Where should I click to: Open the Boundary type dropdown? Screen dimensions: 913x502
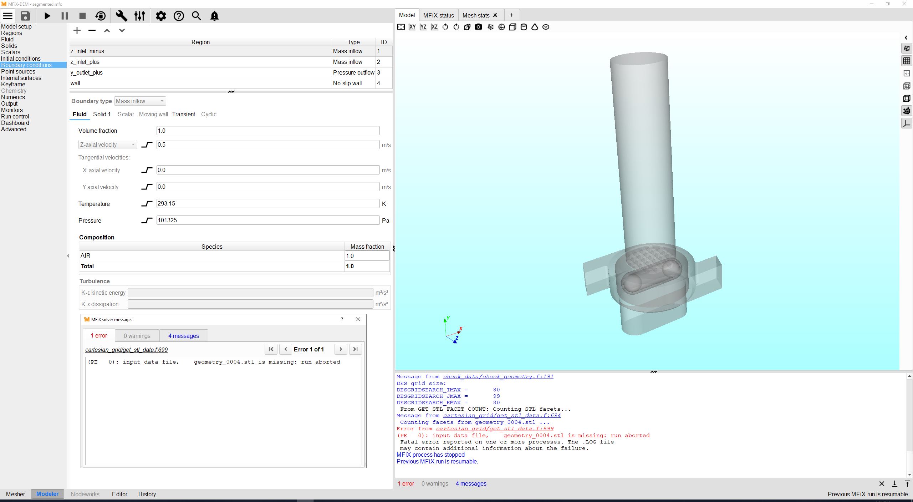coord(140,101)
